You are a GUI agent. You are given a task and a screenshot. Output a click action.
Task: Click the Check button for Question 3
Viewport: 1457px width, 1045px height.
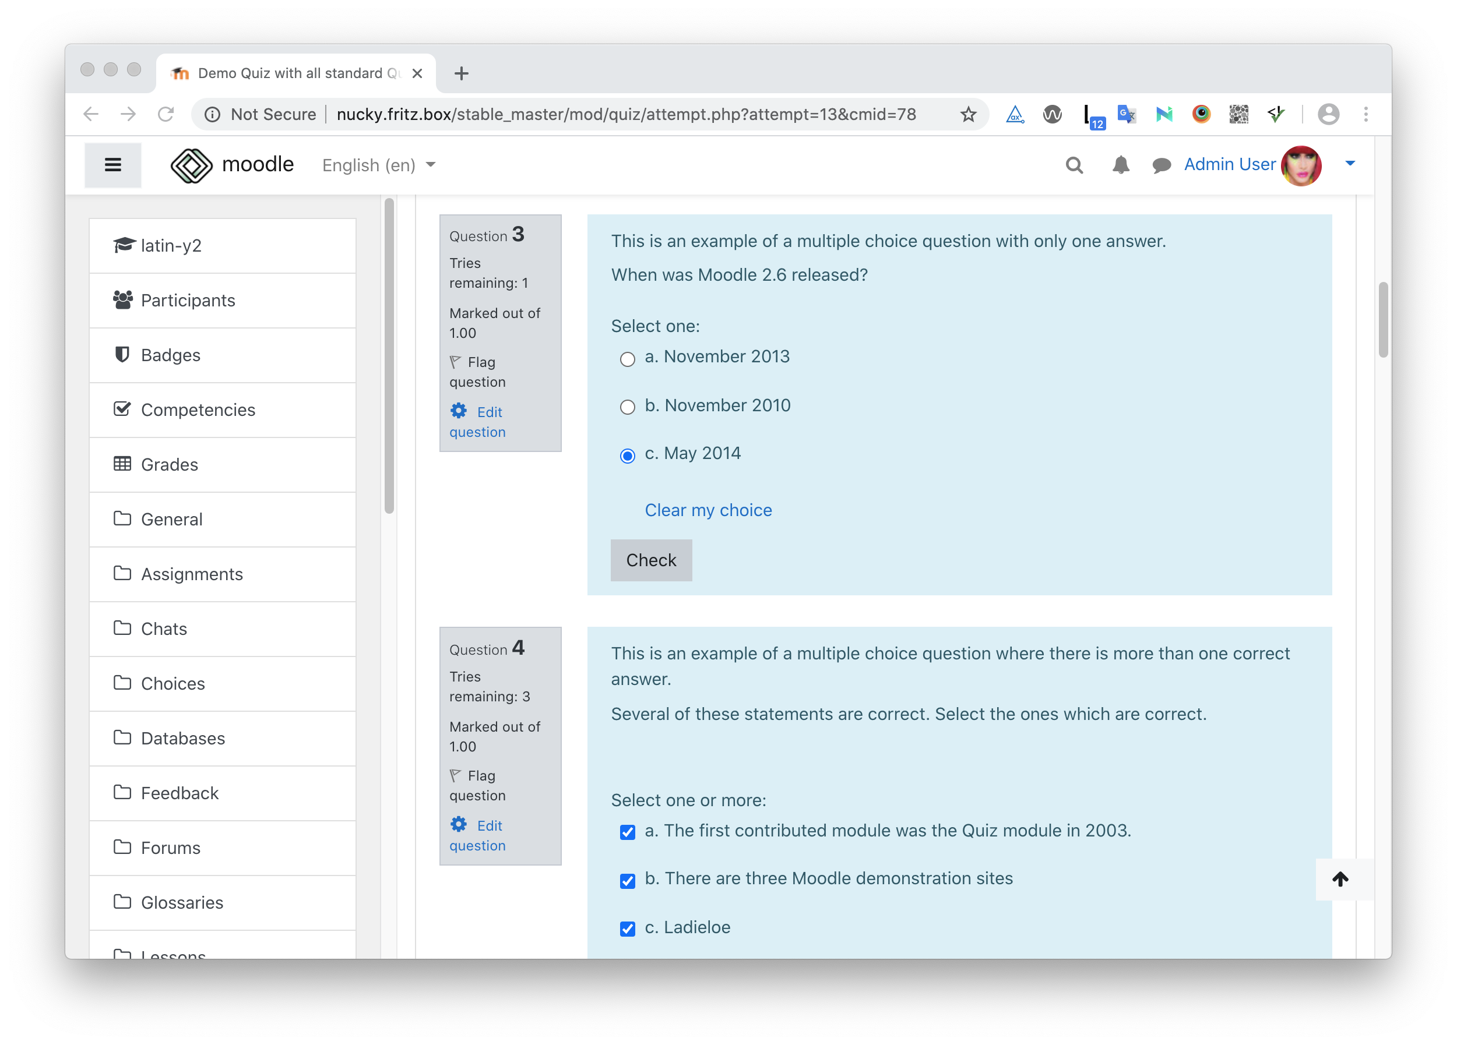click(651, 560)
